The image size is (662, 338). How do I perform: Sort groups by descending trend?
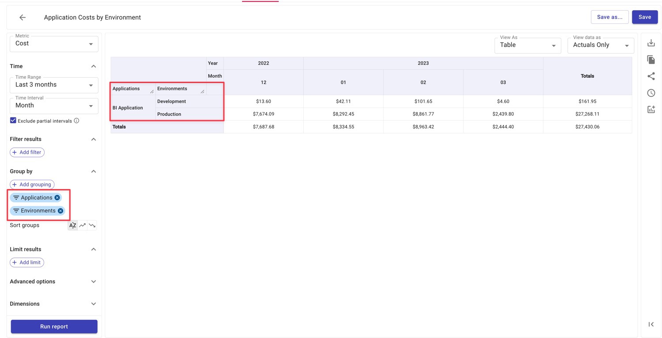92,225
